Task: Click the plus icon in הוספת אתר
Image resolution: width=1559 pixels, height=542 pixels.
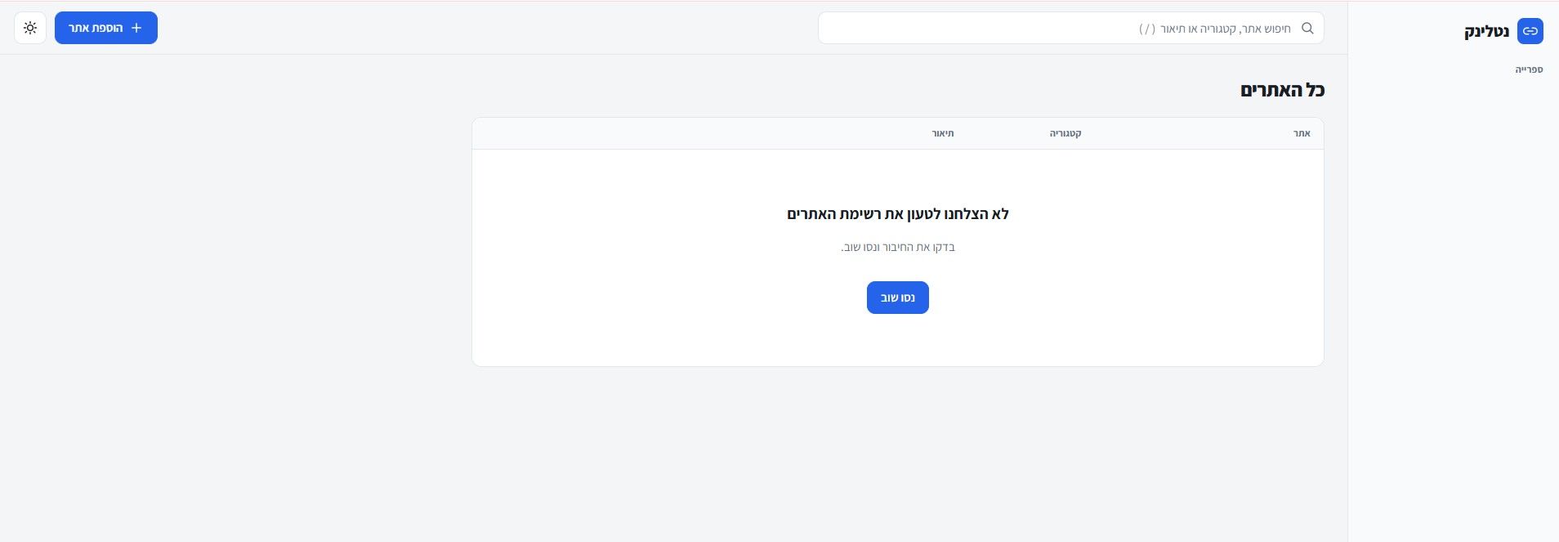Action: tap(136, 28)
